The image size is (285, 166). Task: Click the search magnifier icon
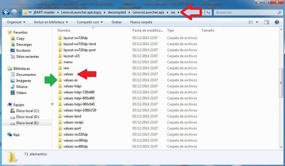[x=280, y=12]
